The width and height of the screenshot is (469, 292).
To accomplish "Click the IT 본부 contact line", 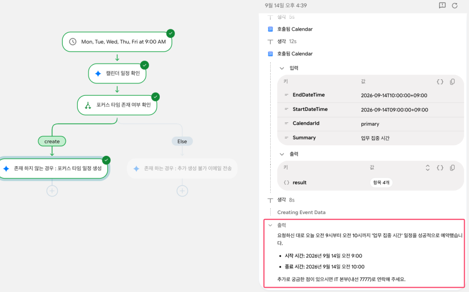I will 341,279.
